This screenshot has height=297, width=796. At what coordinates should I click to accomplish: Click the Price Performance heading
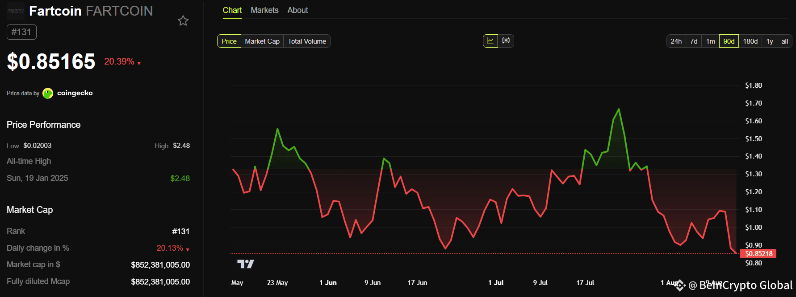click(43, 125)
